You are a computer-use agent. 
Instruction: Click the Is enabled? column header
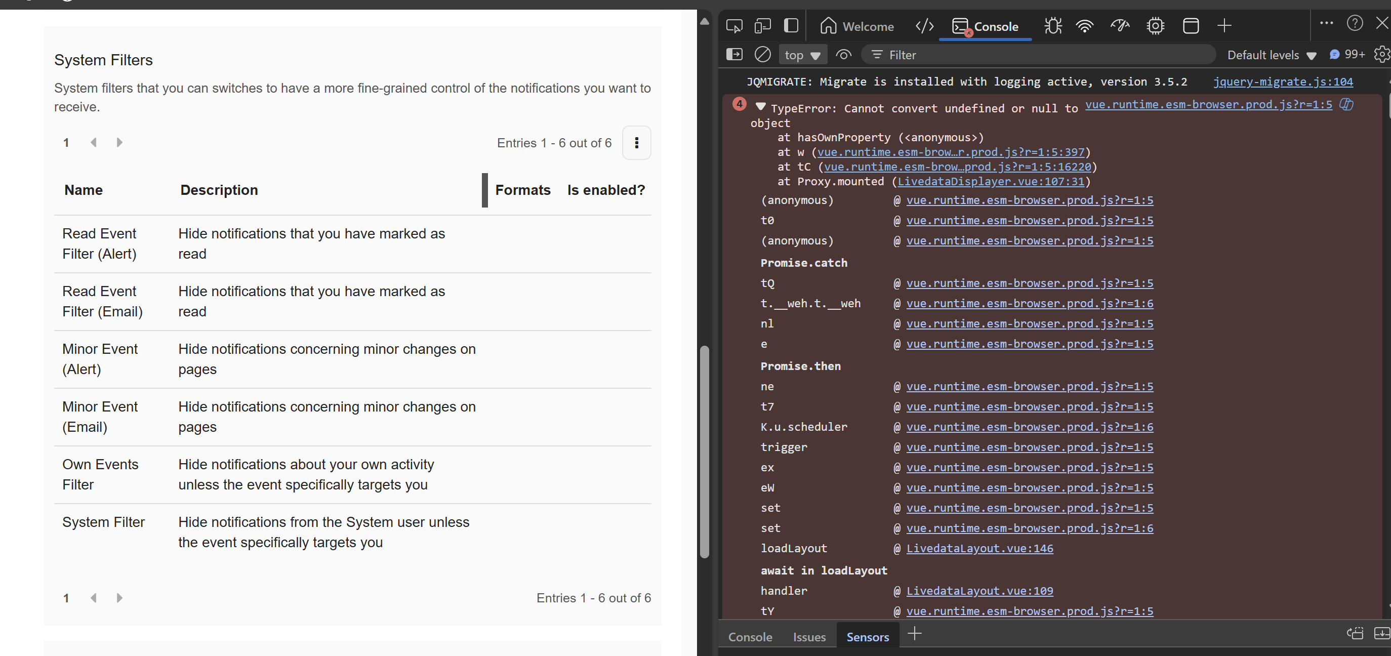[606, 190]
